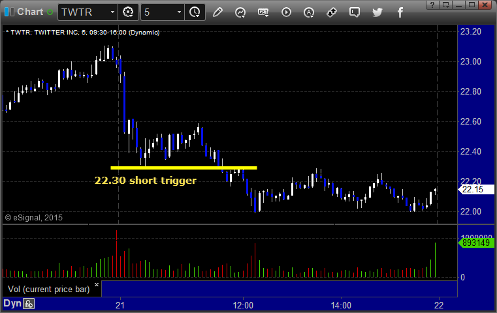Image resolution: width=497 pixels, height=313 pixels.
Task: Minimize the chart window
Action: coord(458,5)
